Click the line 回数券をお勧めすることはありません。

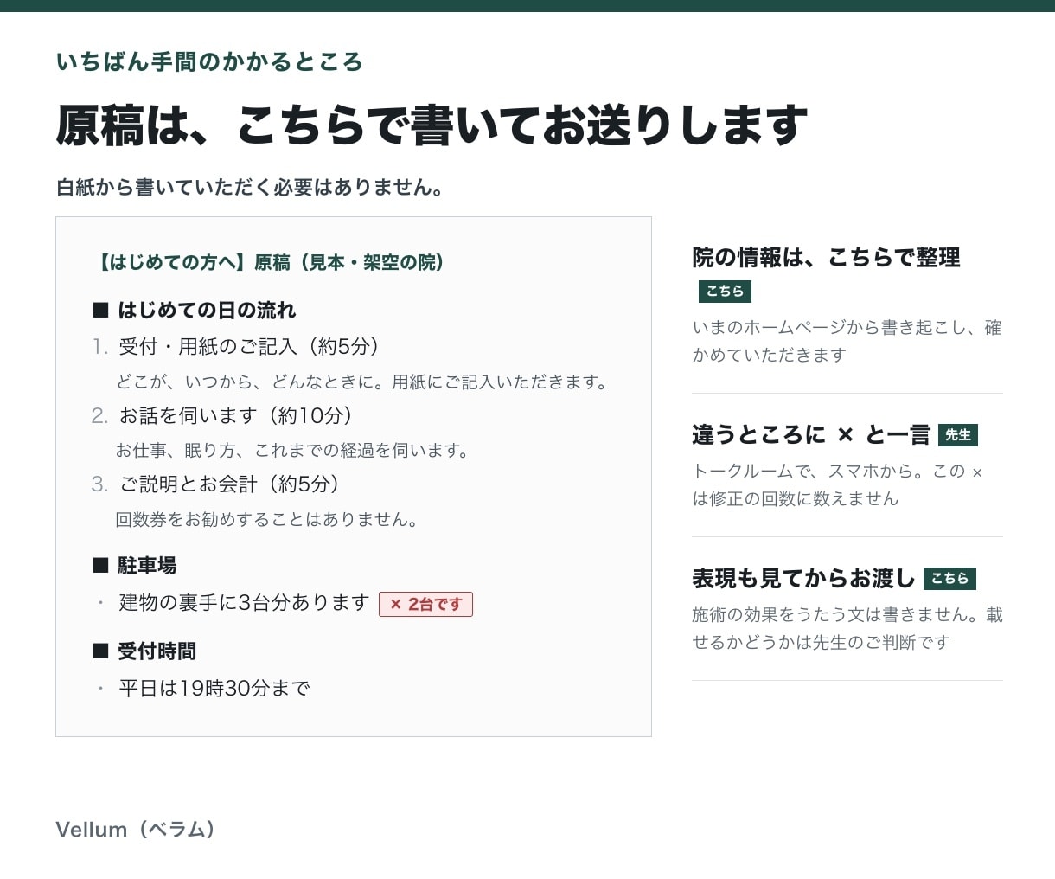[x=268, y=520]
